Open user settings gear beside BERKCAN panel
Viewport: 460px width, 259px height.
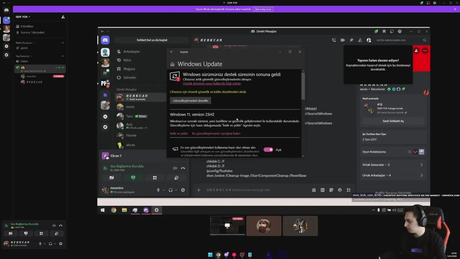tap(60, 244)
